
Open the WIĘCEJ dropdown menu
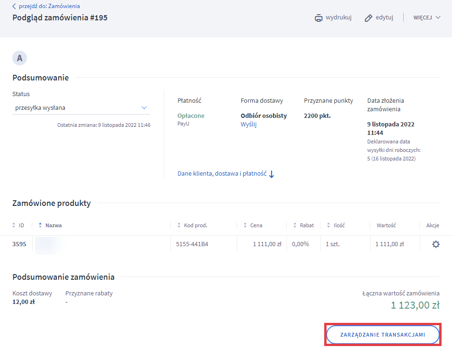pyautogui.click(x=425, y=18)
